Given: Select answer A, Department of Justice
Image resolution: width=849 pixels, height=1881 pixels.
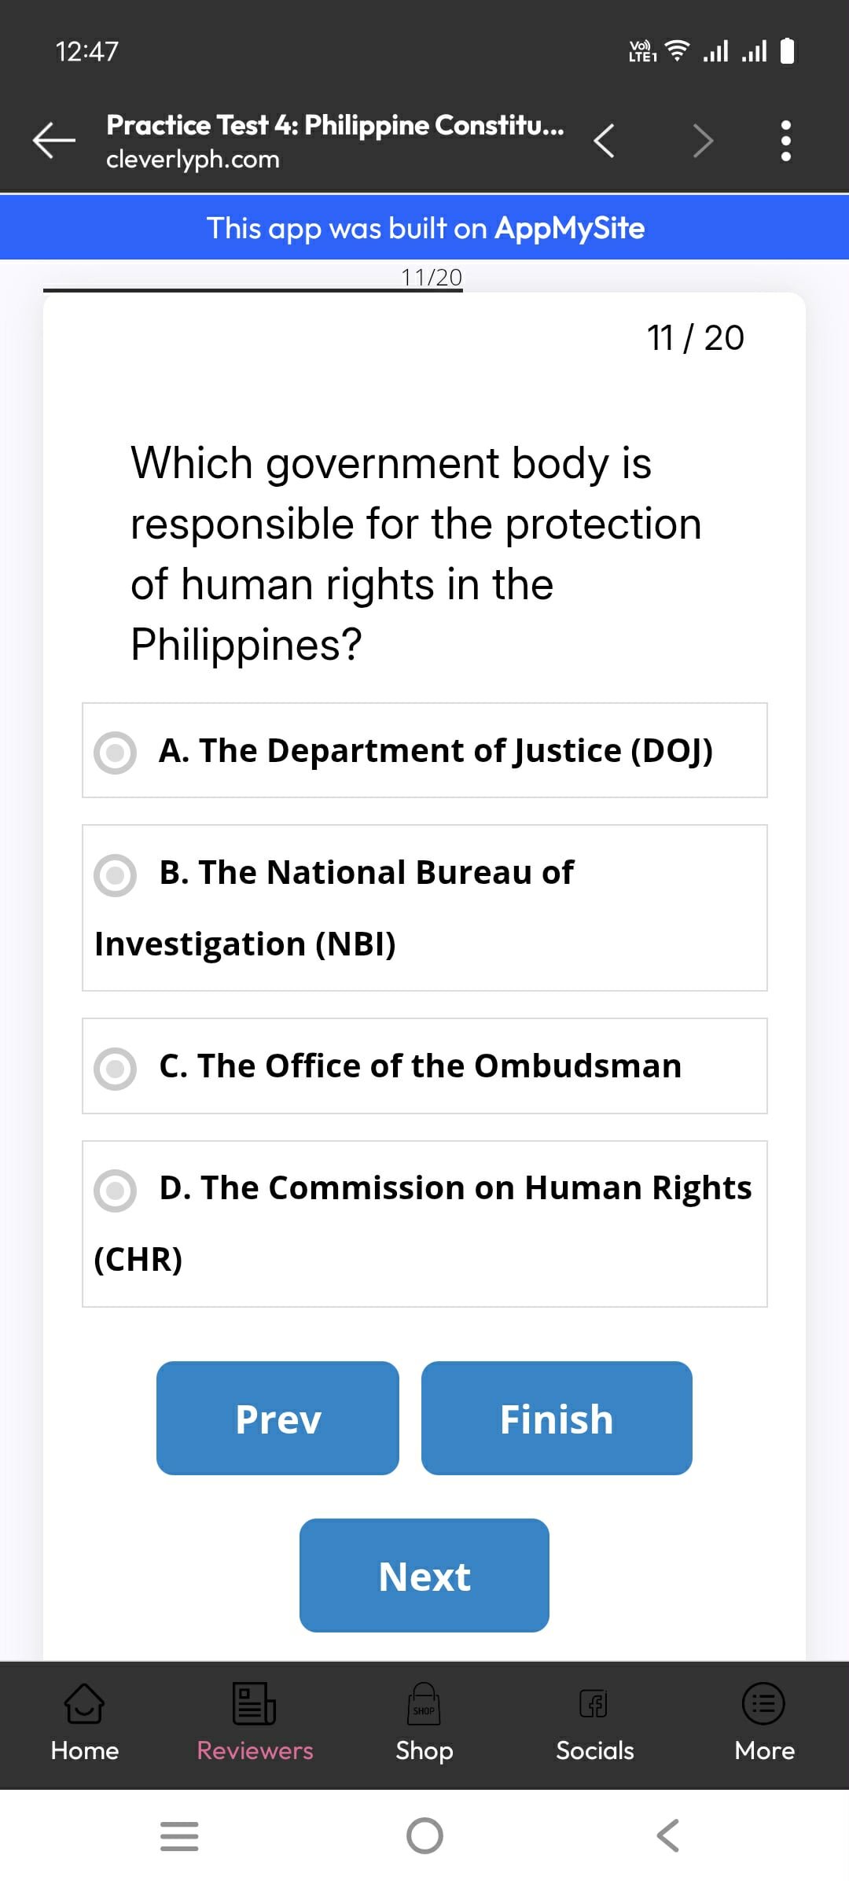Looking at the screenshot, I should tap(116, 752).
